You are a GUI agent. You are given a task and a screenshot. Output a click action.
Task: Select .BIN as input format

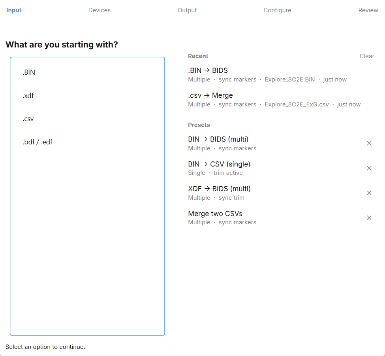87,72
